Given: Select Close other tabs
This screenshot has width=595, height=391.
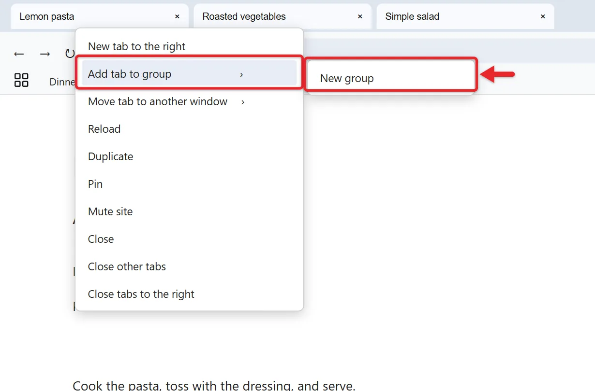Looking at the screenshot, I should (x=189, y=267).
